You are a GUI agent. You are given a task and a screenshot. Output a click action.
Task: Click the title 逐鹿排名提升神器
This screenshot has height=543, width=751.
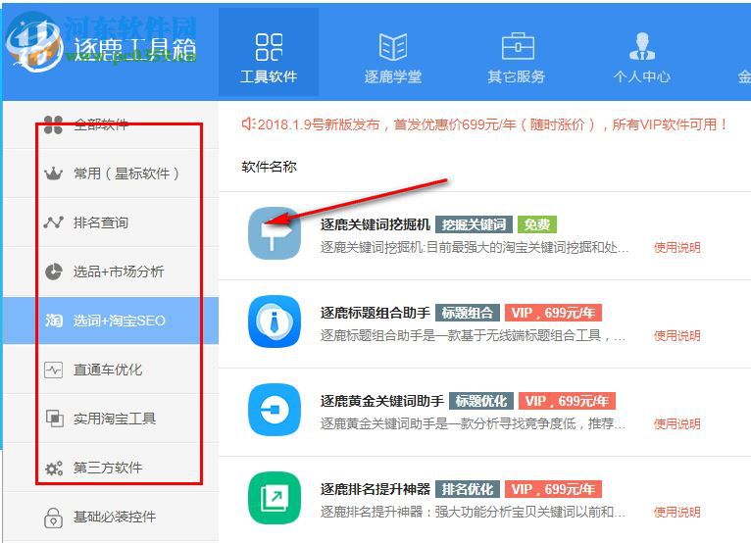[x=375, y=489]
